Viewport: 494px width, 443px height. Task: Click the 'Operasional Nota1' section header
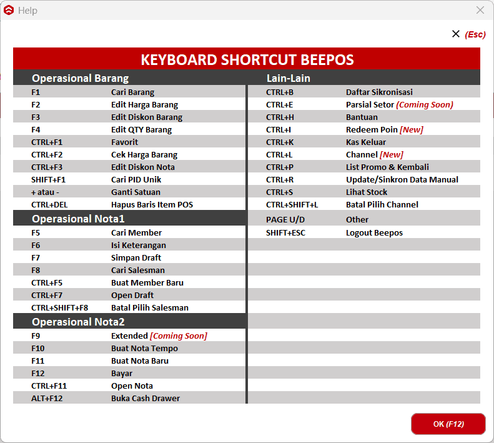78,219
